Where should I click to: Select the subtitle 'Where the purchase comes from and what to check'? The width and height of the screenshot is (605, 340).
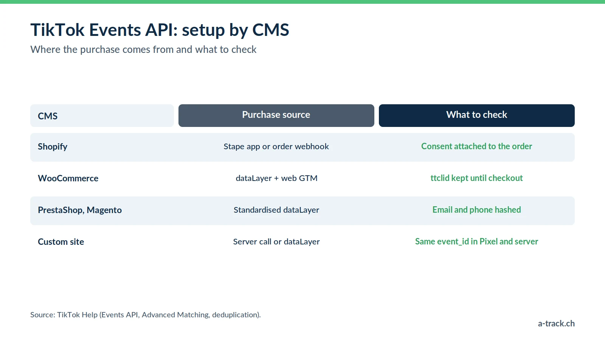(x=143, y=49)
